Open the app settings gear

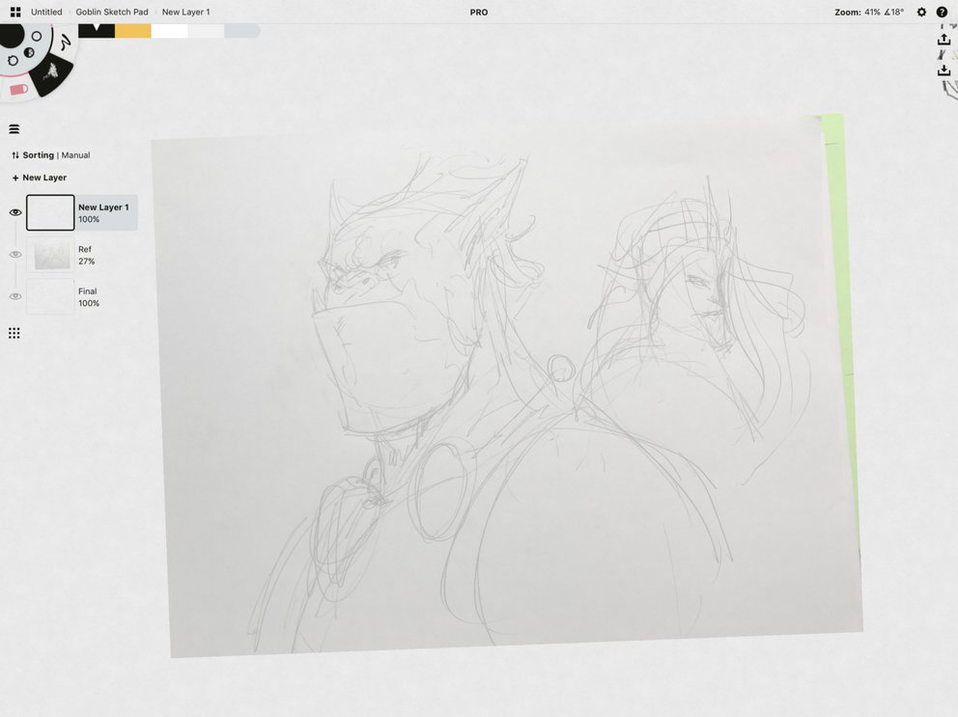[920, 12]
